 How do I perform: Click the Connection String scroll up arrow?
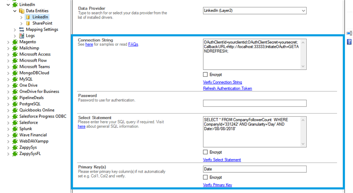(303, 42)
